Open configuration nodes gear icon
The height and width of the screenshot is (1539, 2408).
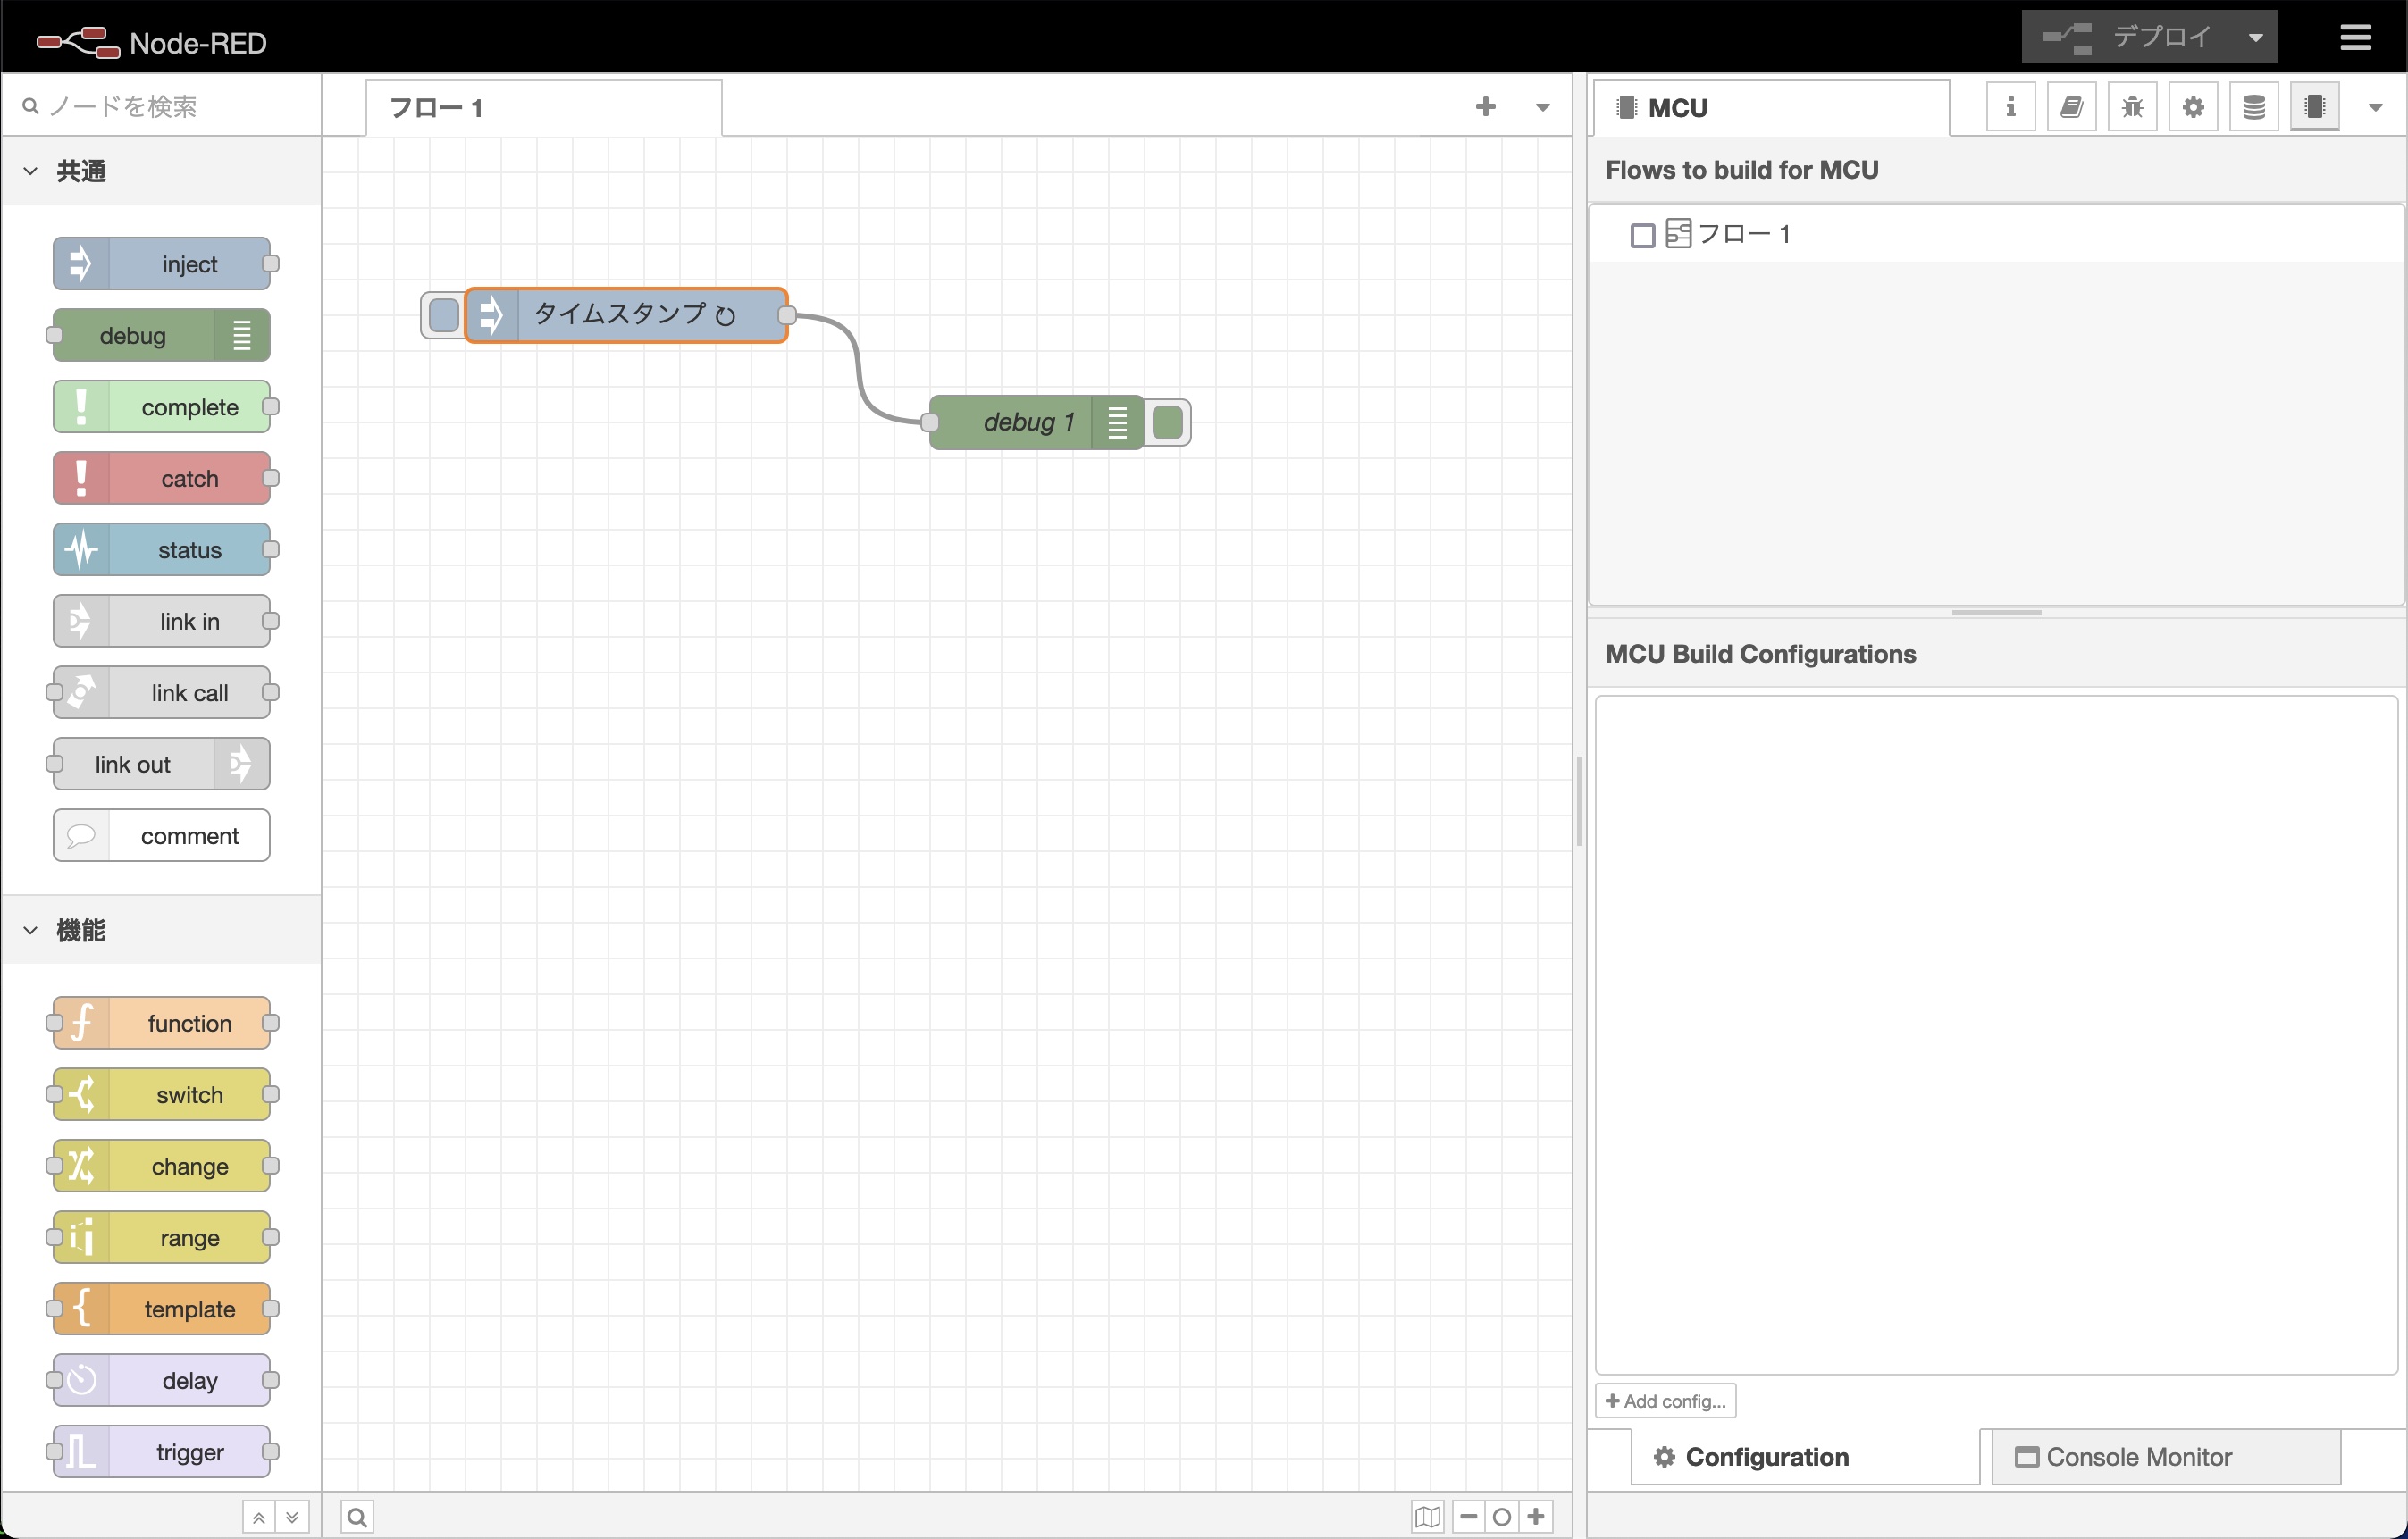2193,107
